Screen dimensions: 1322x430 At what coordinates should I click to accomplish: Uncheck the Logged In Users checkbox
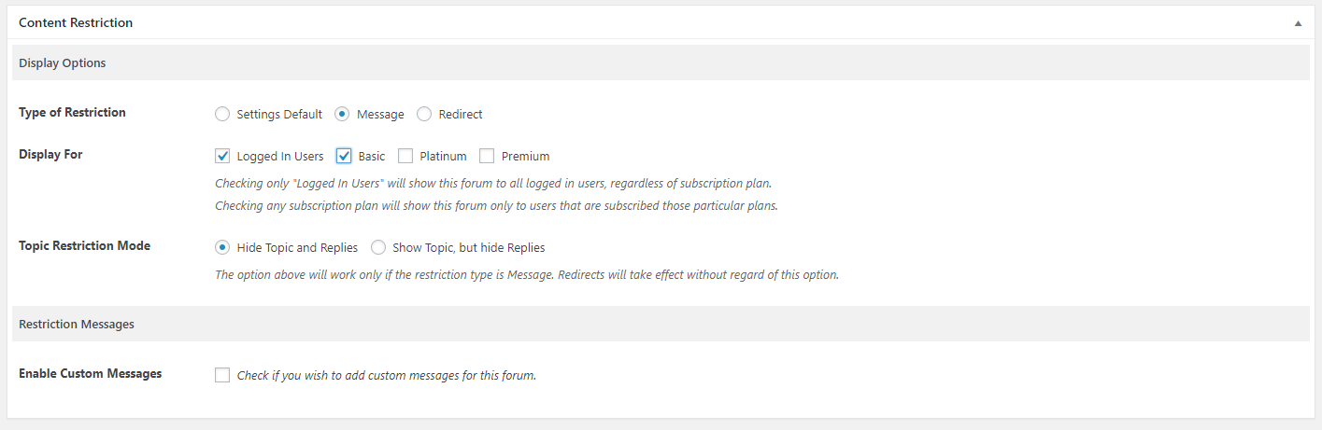tap(222, 156)
